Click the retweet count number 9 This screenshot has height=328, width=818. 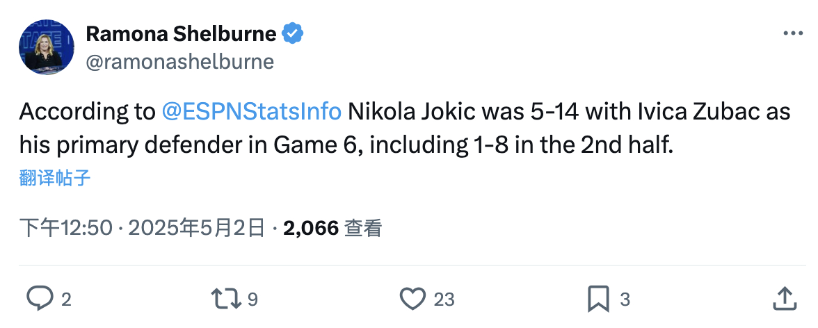point(252,300)
